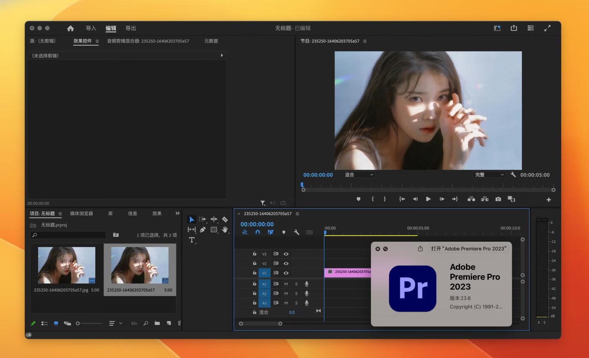Click Go to In point
The width and height of the screenshot is (589, 358).
[402, 199]
